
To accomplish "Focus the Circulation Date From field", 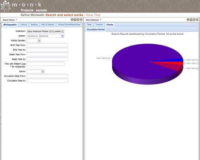I will pyautogui.click(x=47, y=76).
